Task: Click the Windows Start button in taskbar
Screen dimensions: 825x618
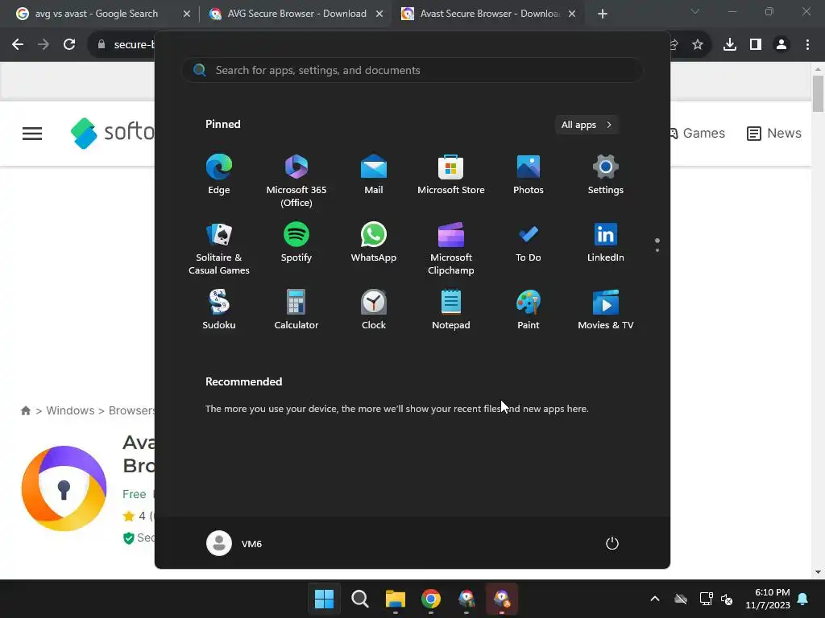Action: pos(324,599)
